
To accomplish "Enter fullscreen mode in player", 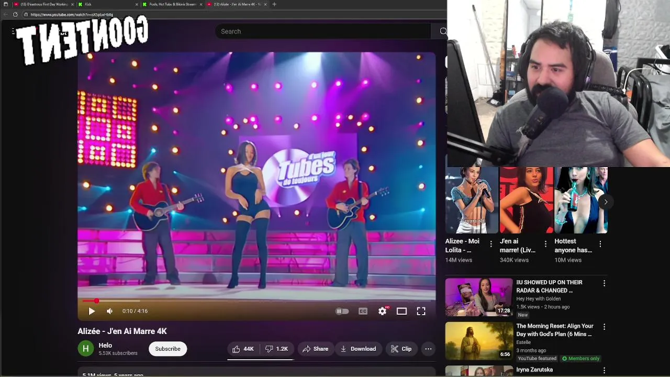I will tap(421, 311).
